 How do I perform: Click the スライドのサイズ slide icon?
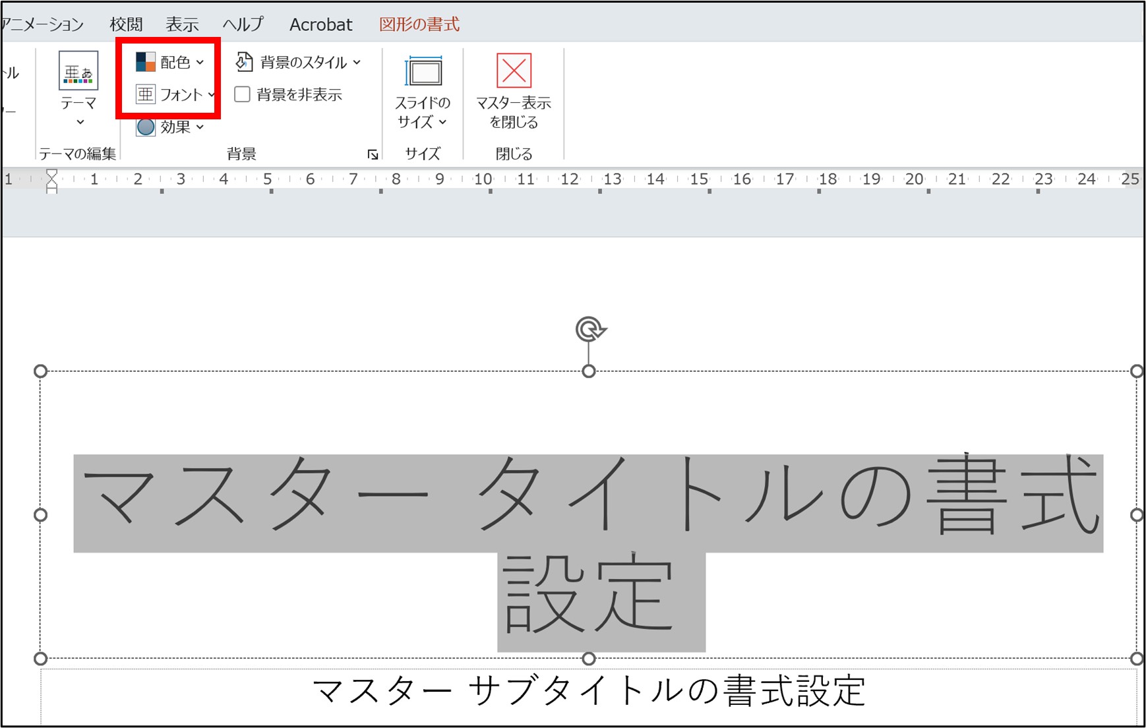point(423,71)
